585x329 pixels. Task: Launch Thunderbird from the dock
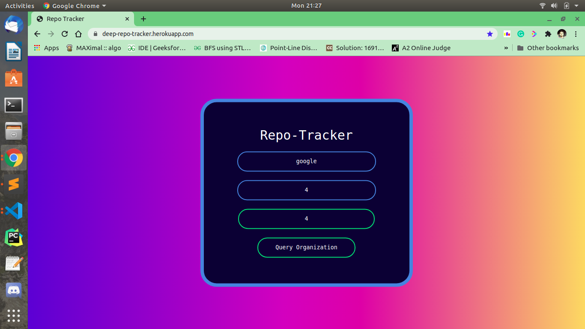point(14,25)
